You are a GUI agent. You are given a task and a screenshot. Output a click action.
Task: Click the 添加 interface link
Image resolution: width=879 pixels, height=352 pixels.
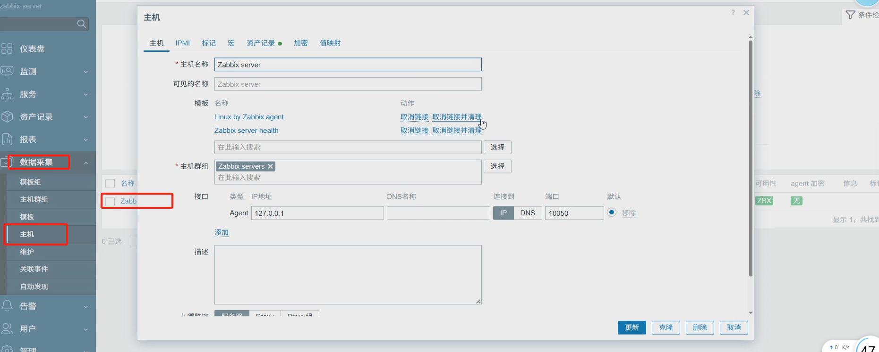(222, 232)
